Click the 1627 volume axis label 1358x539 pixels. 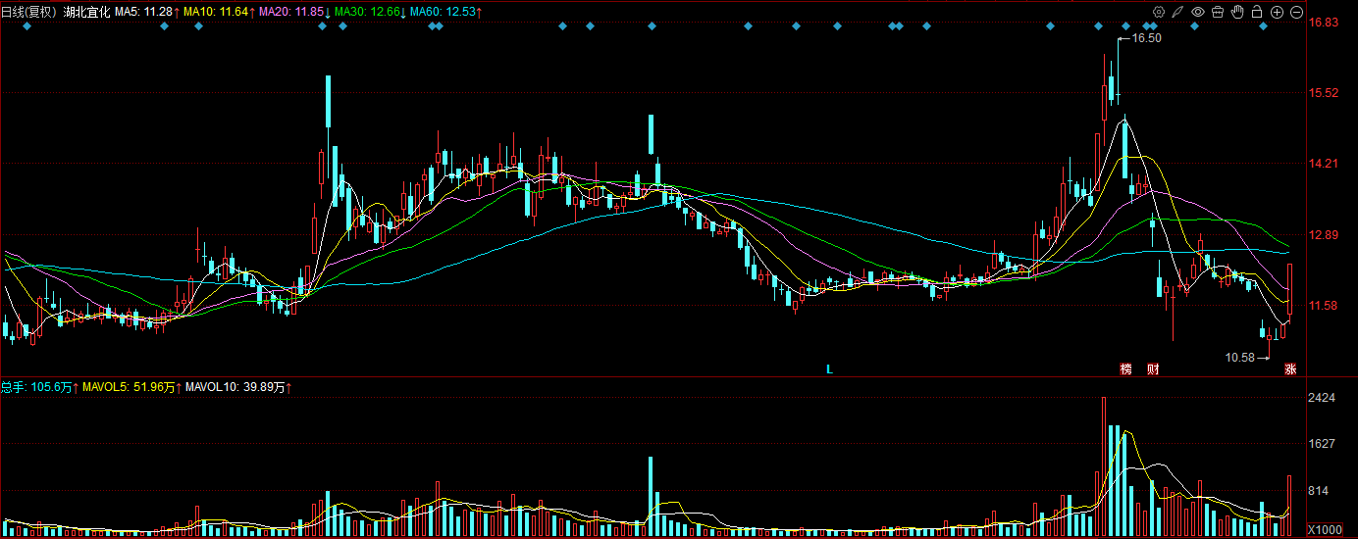(1321, 444)
